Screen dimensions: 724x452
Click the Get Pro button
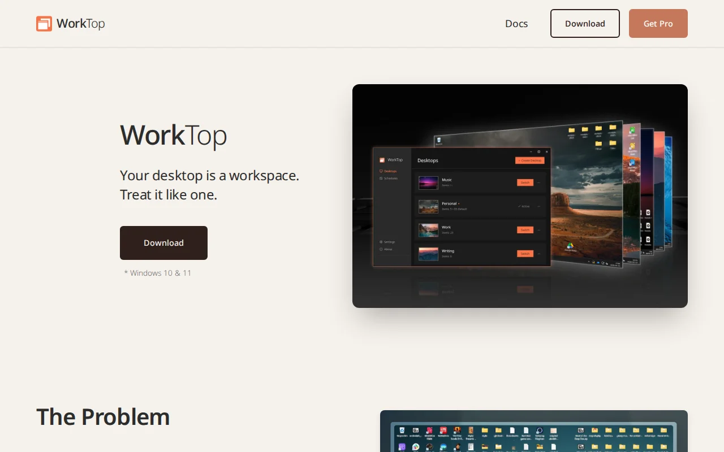(x=658, y=24)
